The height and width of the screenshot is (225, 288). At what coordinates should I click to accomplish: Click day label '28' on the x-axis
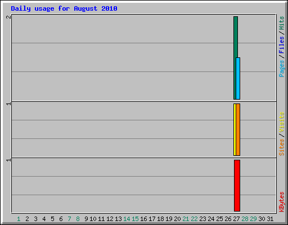tap(245, 219)
